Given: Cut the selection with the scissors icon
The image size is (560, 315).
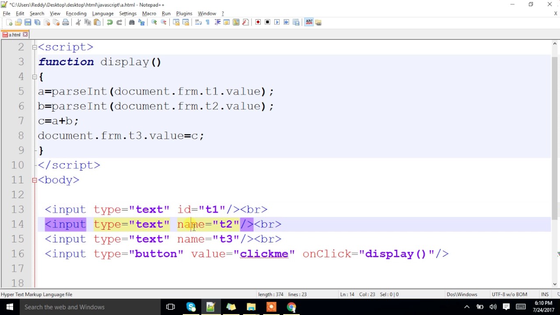Looking at the screenshot, I should pyautogui.click(x=78, y=22).
